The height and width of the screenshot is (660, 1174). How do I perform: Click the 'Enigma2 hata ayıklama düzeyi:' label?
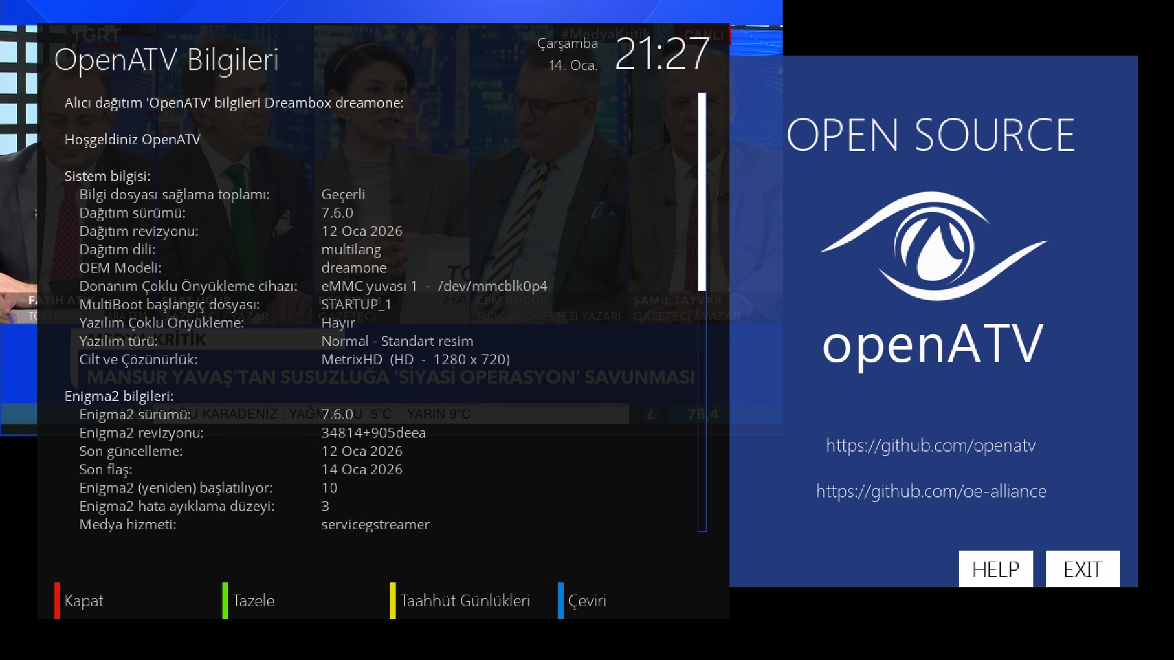[x=177, y=507]
